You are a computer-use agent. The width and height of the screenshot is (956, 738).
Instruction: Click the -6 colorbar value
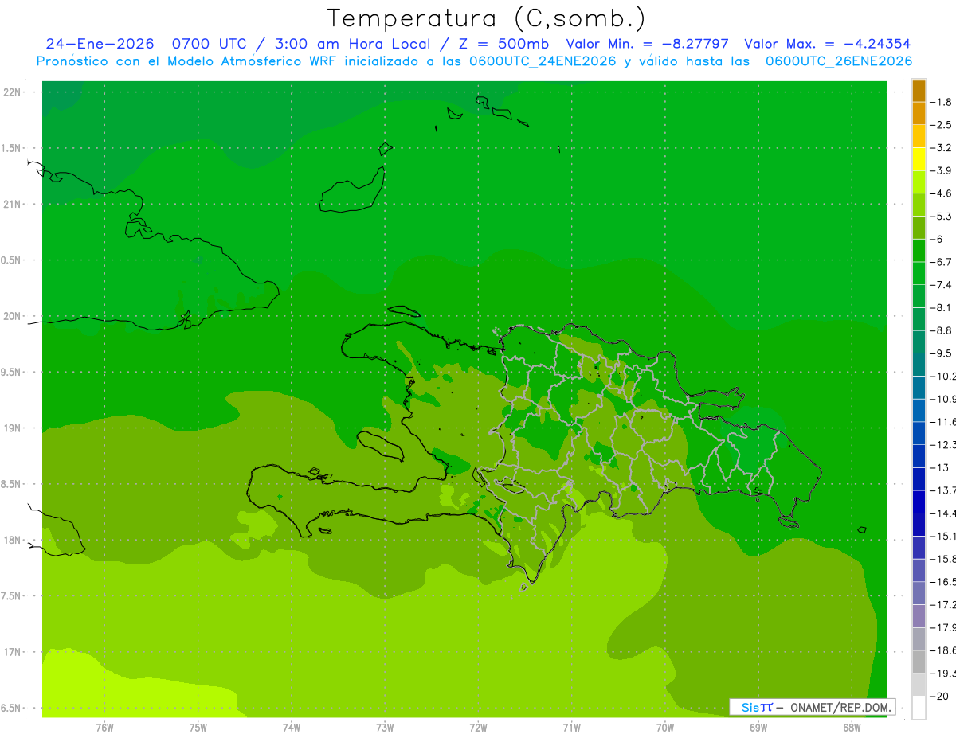point(938,239)
